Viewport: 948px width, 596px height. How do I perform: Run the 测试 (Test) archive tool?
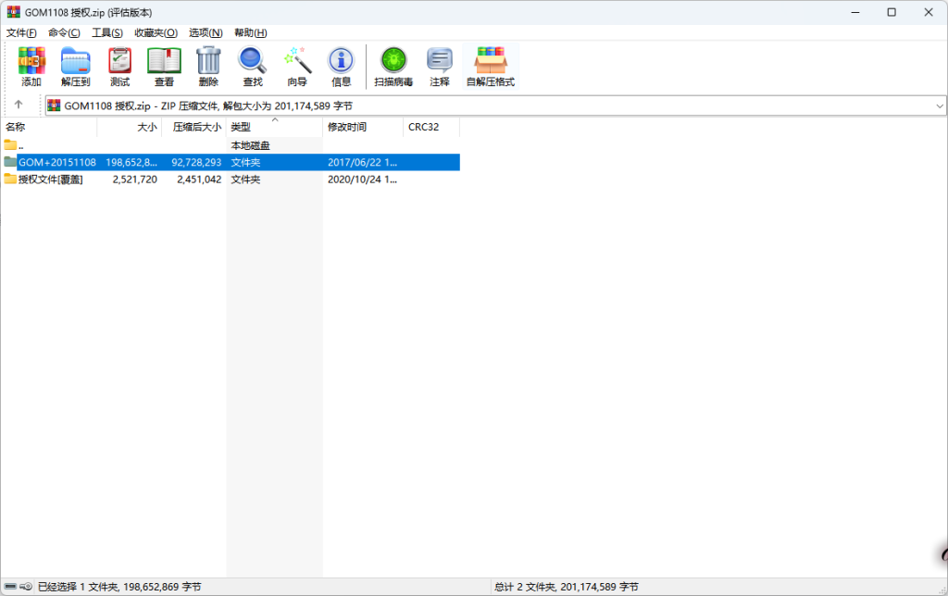tap(119, 67)
